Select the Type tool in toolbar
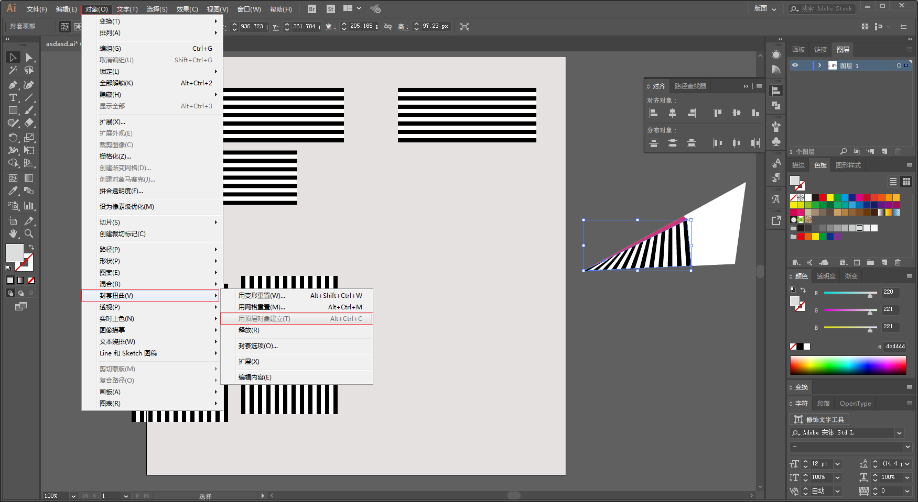Image resolution: width=918 pixels, height=502 pixels. [13, 98]
